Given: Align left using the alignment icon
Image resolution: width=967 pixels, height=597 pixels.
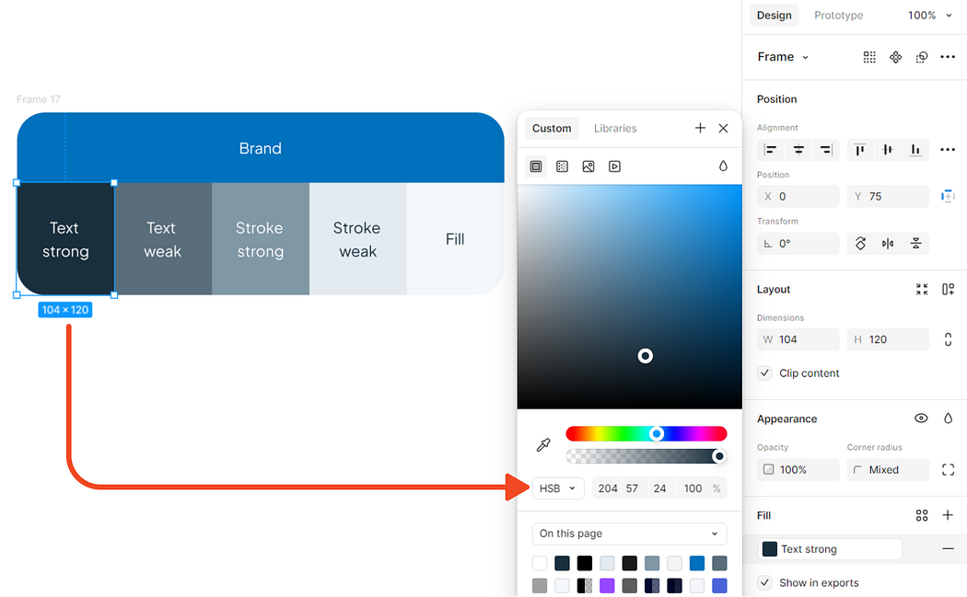Looking at the screenshot, I should click(x=770, y=150).
